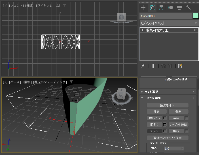
Task: Click the 重み spinner arrows
Action: (x=182, y=148)
